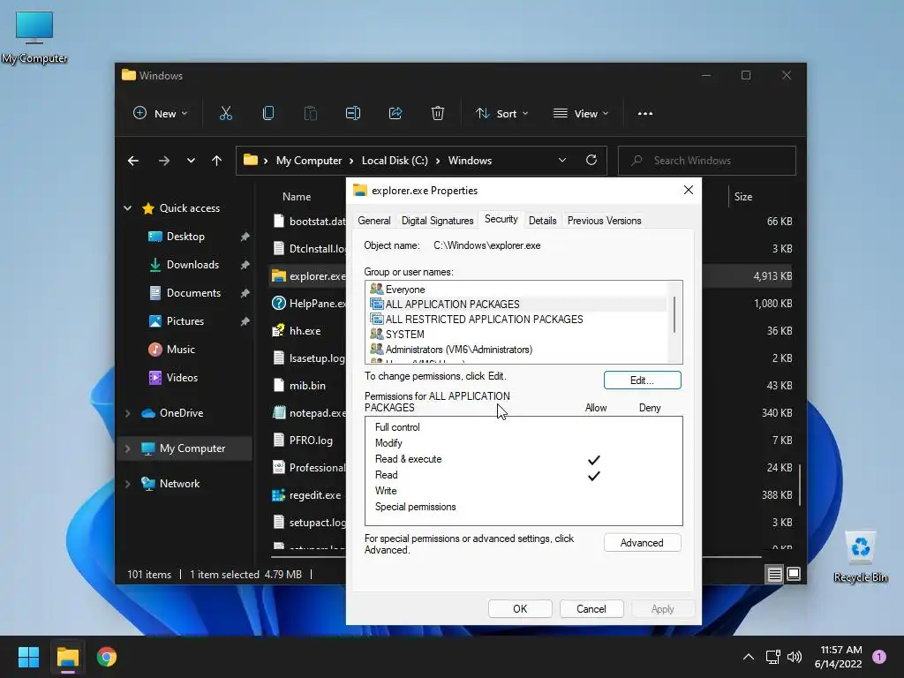This screenshot has width=904, height=678.
Task: Switch to large thumbnails view icon
Action: 794,574
